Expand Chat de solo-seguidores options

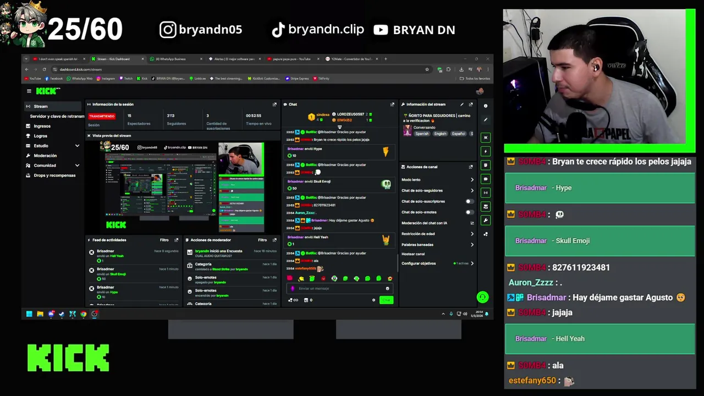click(x=471, y=190)
